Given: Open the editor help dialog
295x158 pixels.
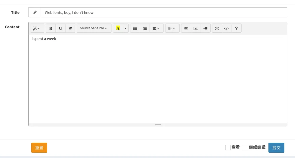Looking at the screenshot, I should (x=236, y=28).
